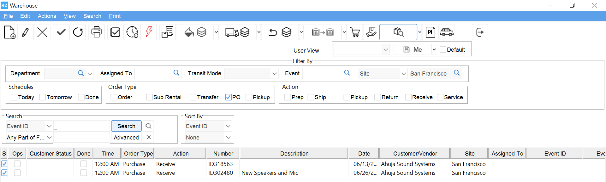Open the Print menu
This screenshot has height=182, width=606.
tap(115, 16)
